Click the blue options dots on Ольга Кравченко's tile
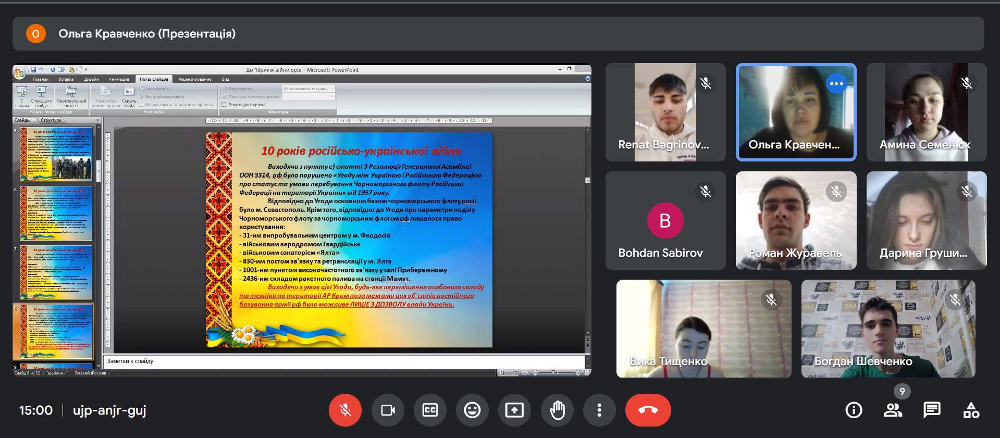This screenshot has width=1000, height=438. coord(836,83)
